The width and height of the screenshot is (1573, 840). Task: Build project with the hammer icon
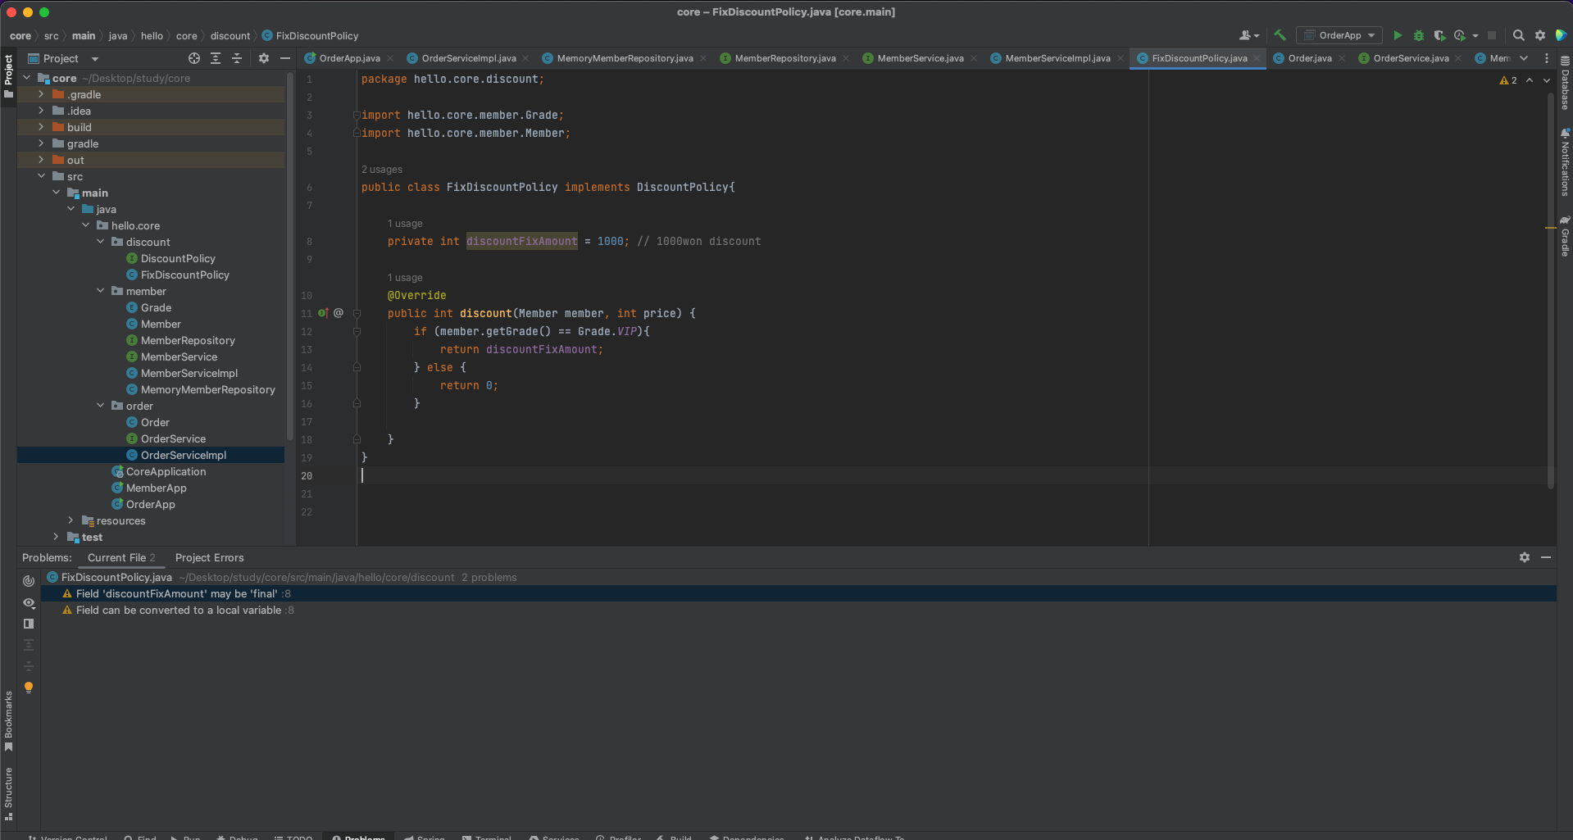[1280, 35]
